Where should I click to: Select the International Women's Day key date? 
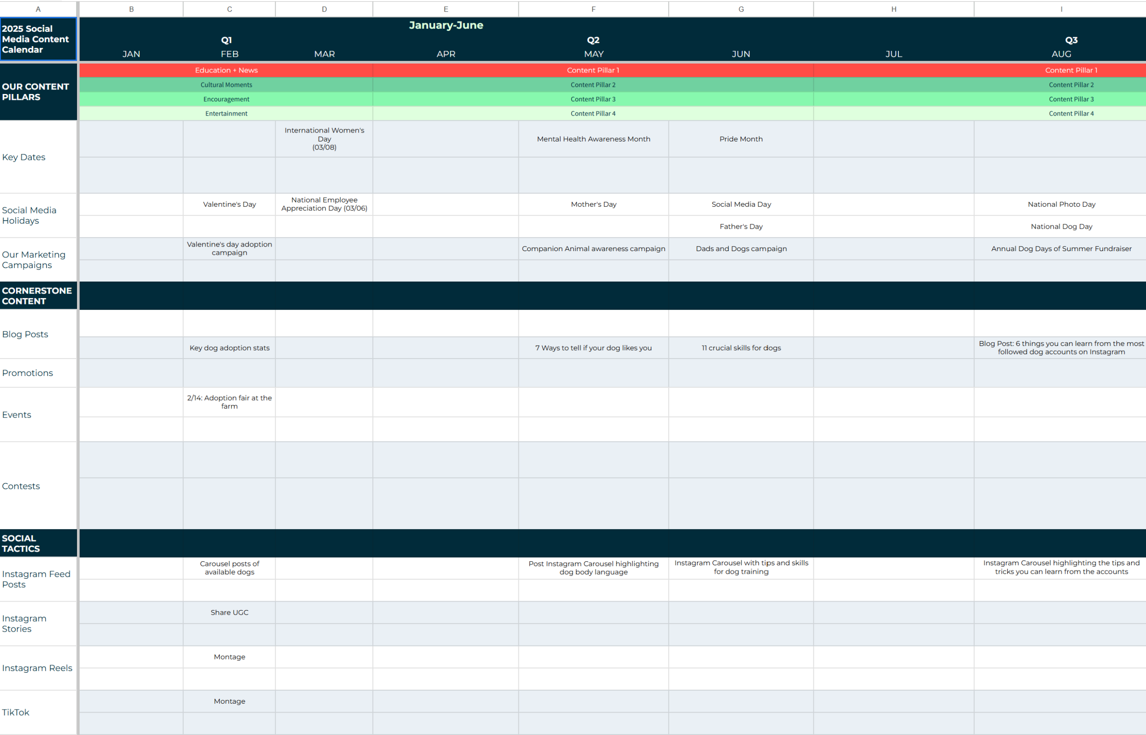[x=324, y=138]
